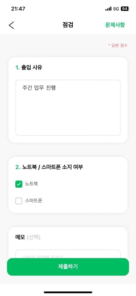Focus the 메모 input field

(68, 254)
